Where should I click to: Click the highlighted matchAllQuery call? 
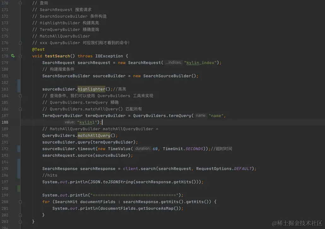click(x=94, y=136)
